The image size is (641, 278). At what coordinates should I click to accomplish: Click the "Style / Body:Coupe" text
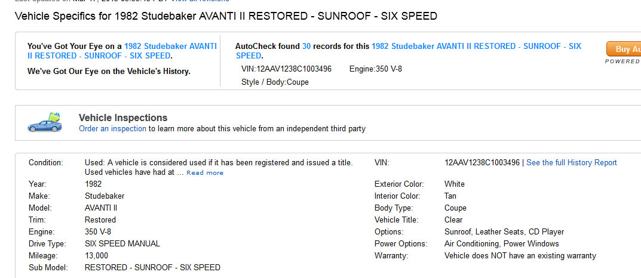pos(275,82)
